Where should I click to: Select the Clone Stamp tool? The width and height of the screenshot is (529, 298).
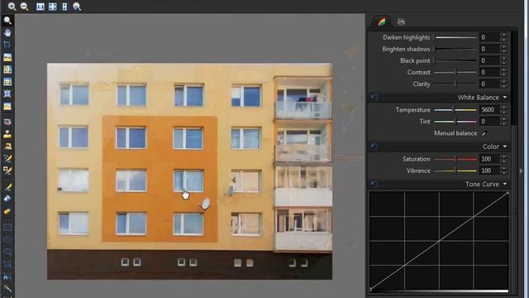pos(7,134)
